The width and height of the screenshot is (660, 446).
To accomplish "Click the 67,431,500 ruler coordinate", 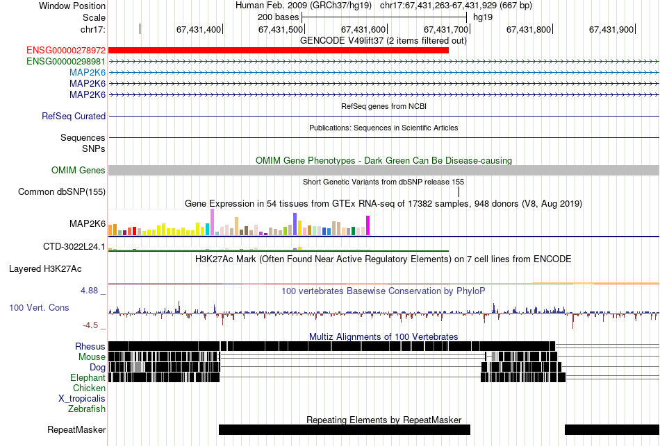I will point(281,29).
